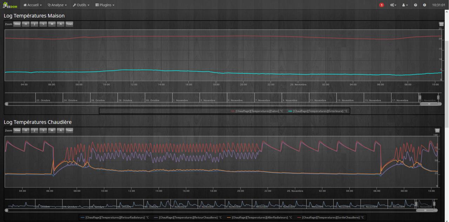
Task: Click the Maison navigator scroll-right arrow
Action: tap(440, 104)
